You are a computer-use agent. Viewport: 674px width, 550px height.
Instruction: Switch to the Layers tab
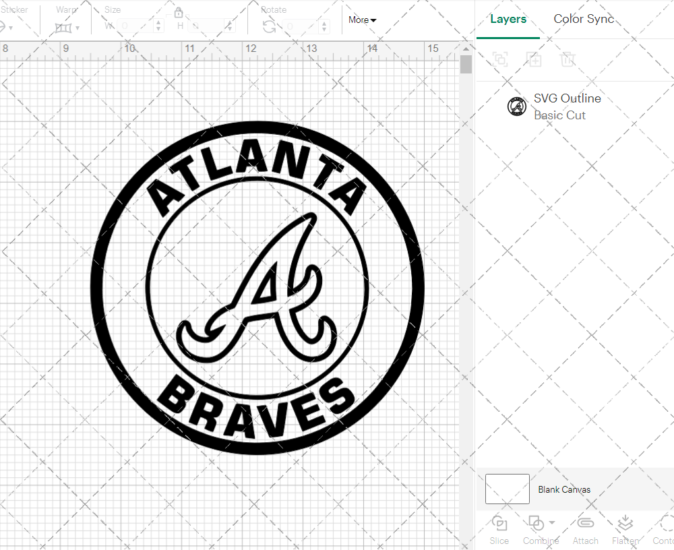[x=508, y=19]
